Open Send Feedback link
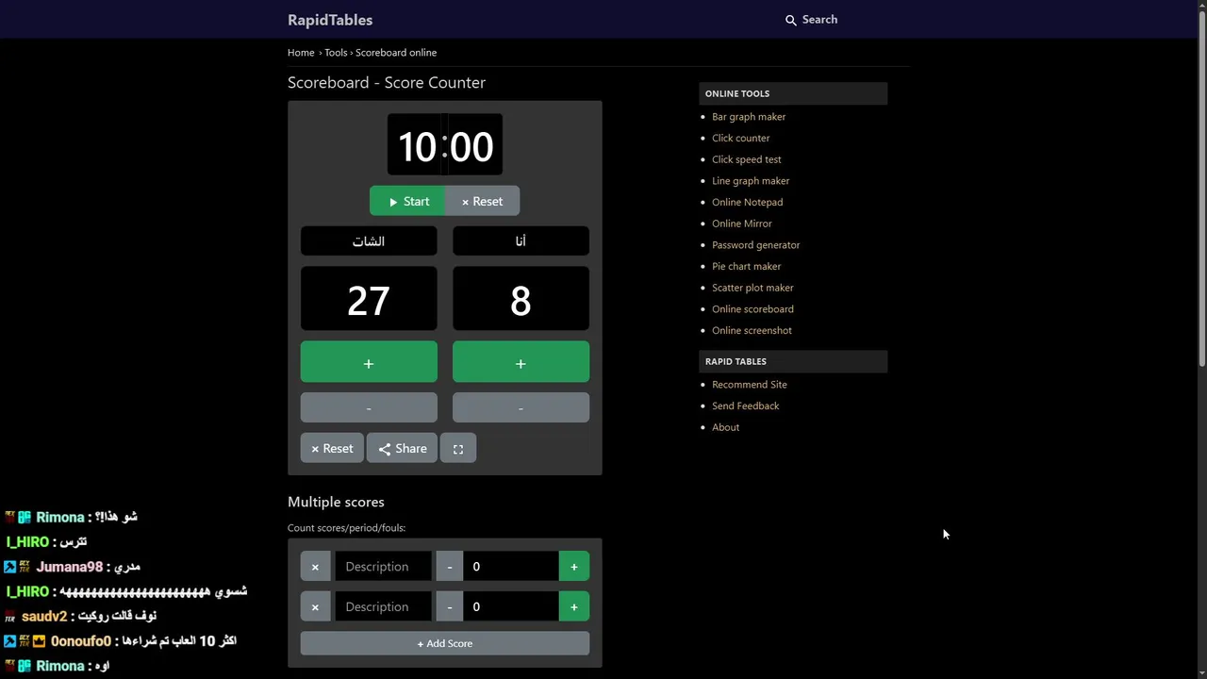 [x=745, y=406]
